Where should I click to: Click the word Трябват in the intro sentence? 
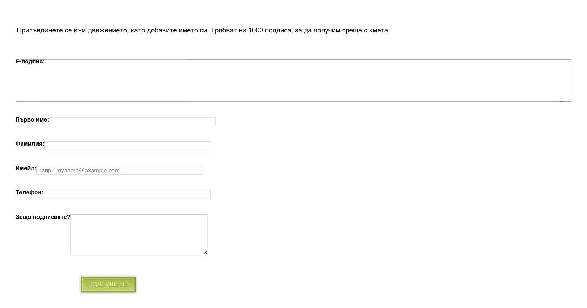point(224,30)
